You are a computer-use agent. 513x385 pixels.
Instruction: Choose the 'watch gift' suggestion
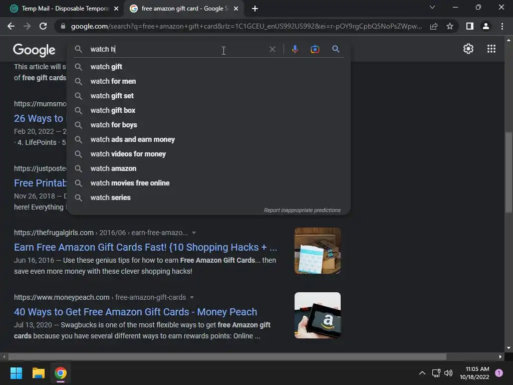pyautogui.click(x=209, y=67)
